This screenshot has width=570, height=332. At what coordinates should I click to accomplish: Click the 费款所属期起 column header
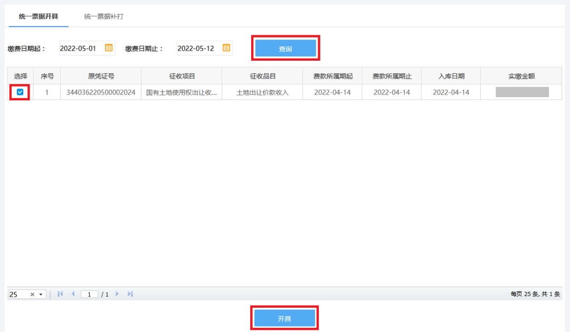[332, 76]
